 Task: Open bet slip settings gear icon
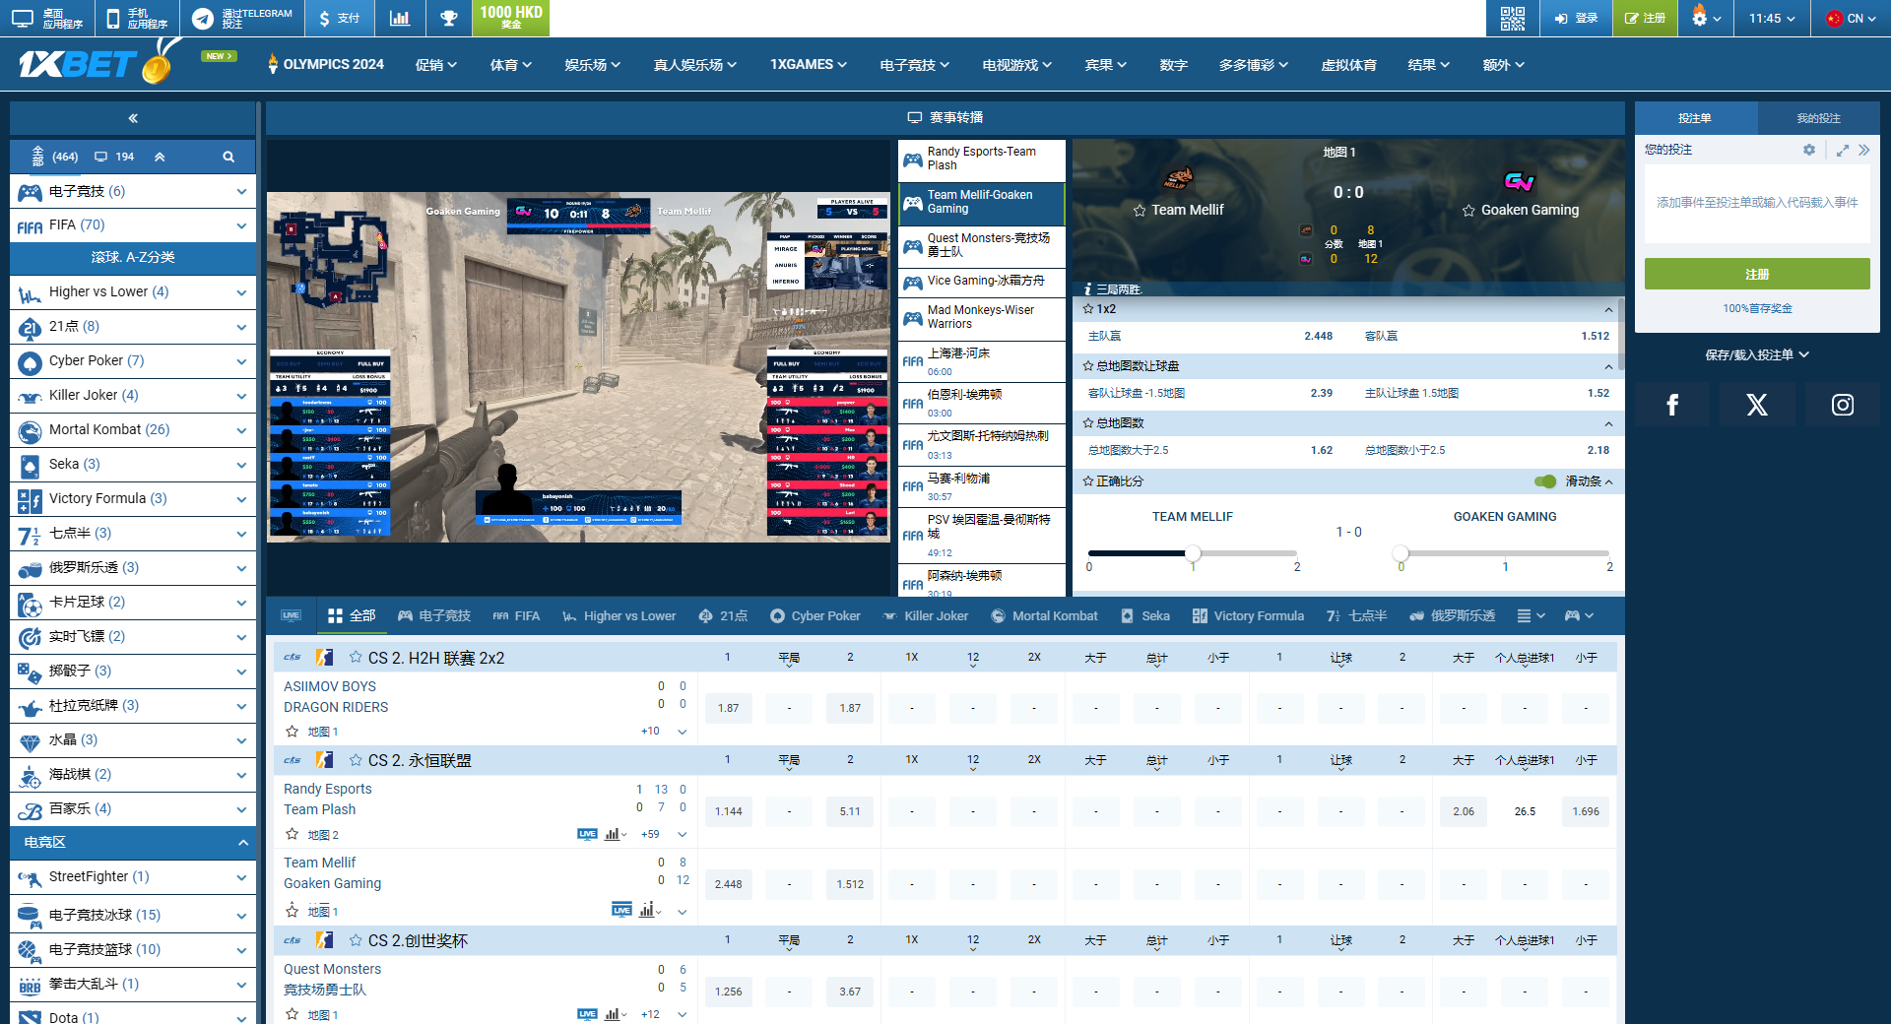(x=1809, y=150)
